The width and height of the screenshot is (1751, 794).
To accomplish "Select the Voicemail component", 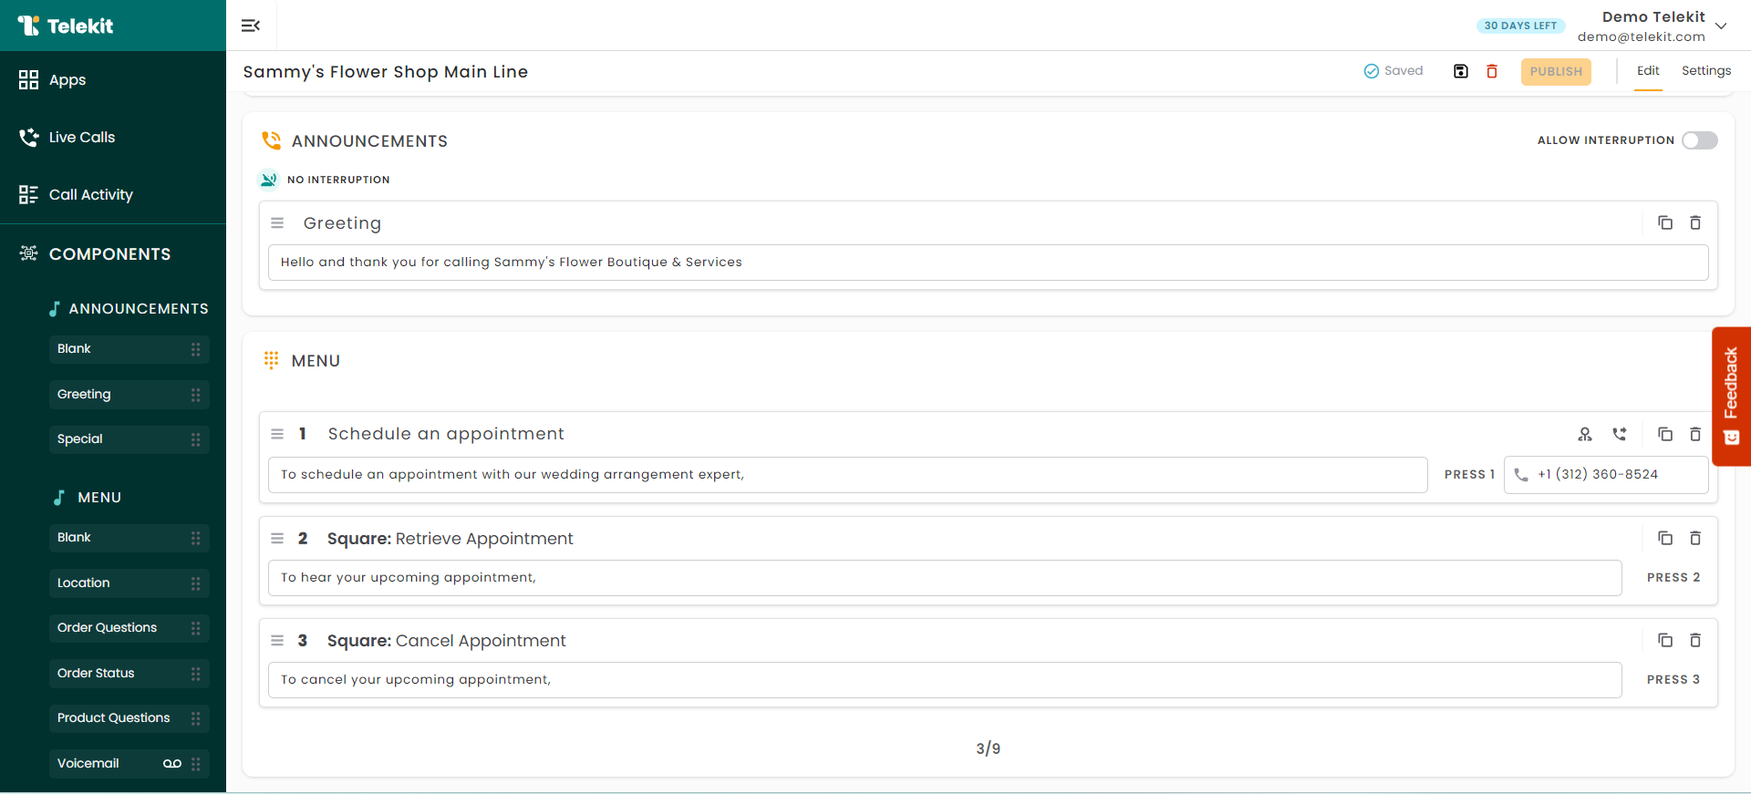I will click(x=130, y=764).
